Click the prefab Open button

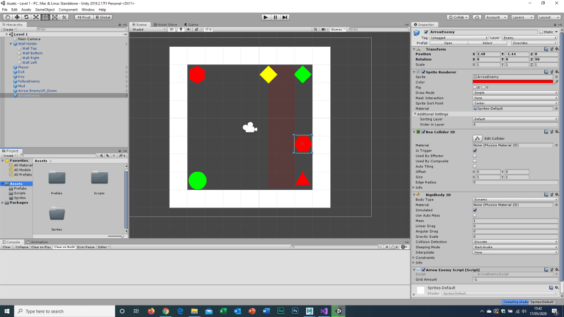click(x=448, y=43)
